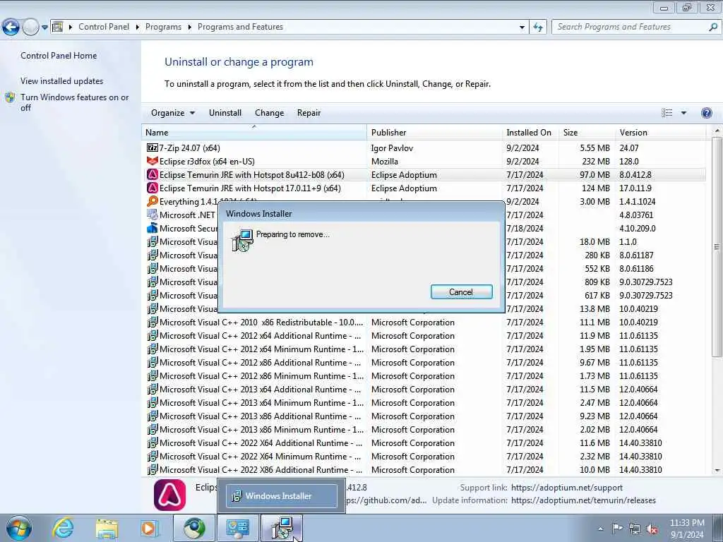Sort by the Version column header
The image size is (723, 542).
pyautogui.click(x=660, y=132)
